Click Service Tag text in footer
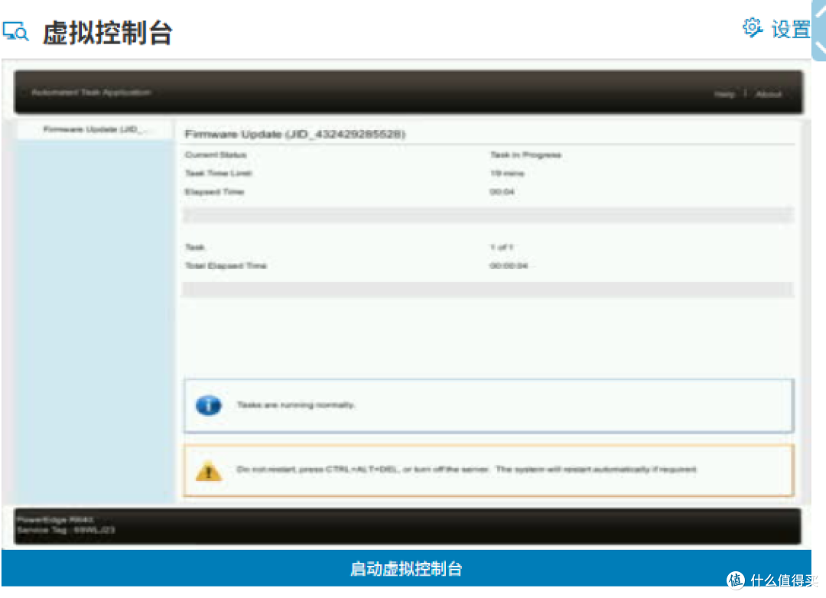 (x=65, y=530)
